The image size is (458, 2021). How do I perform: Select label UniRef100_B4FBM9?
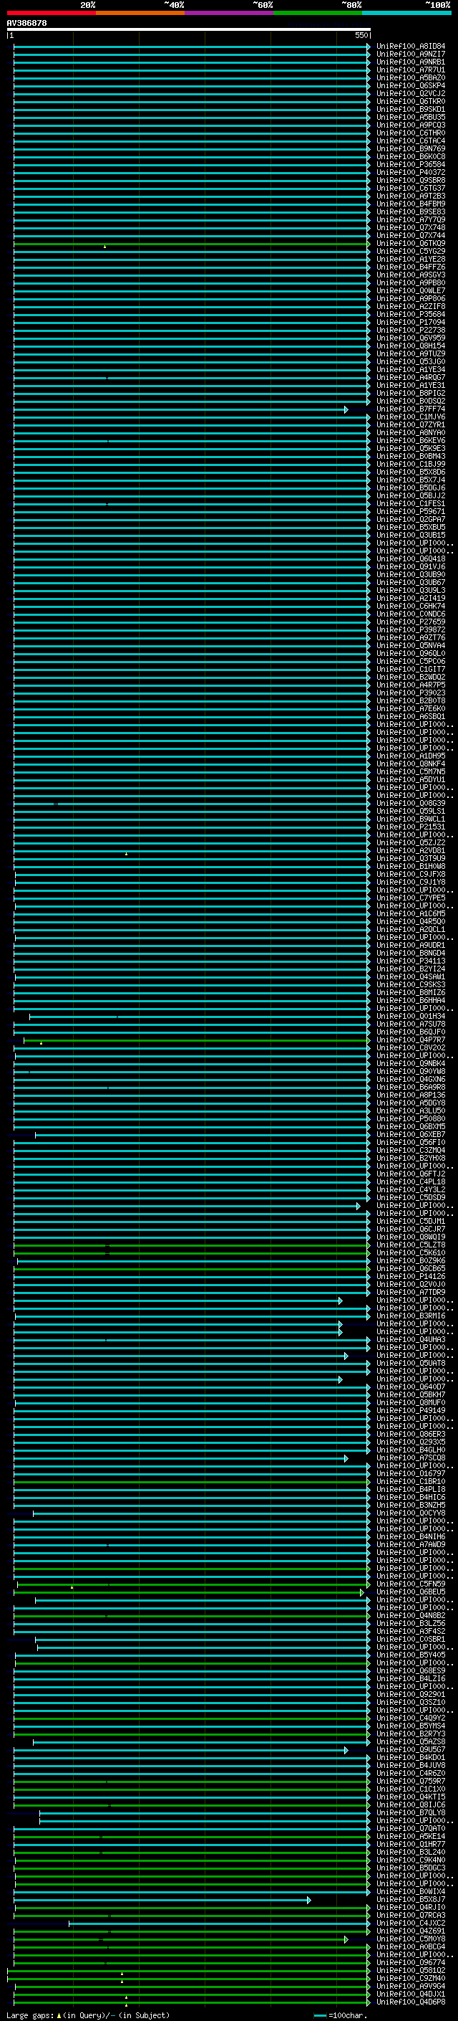[410, 204]
